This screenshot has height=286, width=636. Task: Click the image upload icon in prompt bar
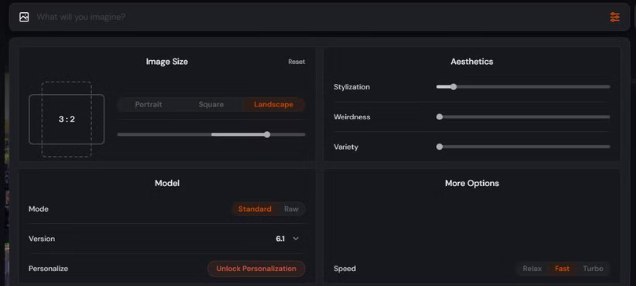pyautogui.click(x=24, y=17)
